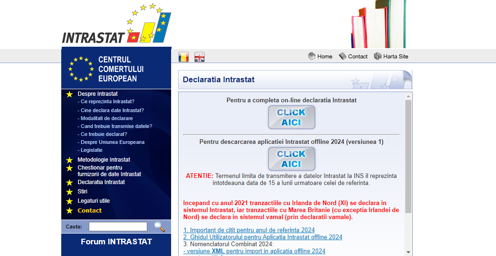This screenshot has width=496, height=256.
Task: Click the content panel scrollbar thumb
Action: 408,156
